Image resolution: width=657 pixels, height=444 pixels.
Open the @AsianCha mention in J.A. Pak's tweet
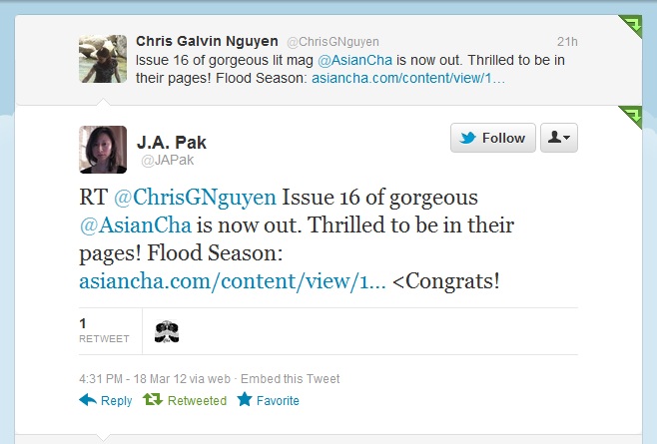(136, 224)
